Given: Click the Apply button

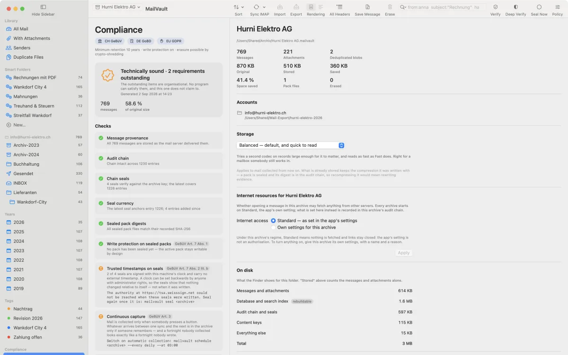Looking at the screenshot, I should click(x=404, y=253).
